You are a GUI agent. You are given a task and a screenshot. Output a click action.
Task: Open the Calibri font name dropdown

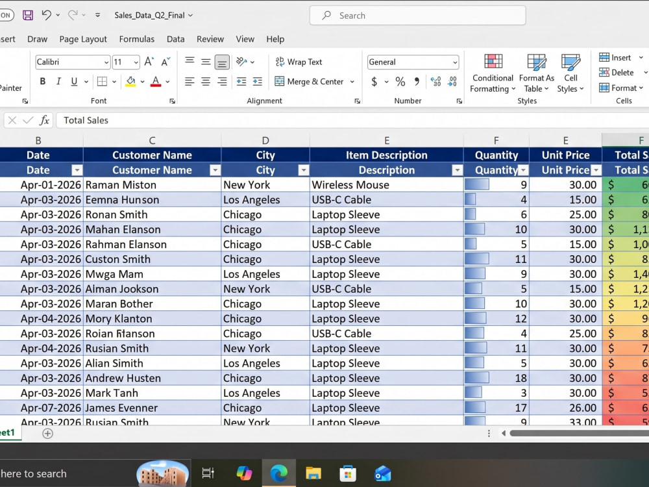pyautogui.click(x=73, y=62)
